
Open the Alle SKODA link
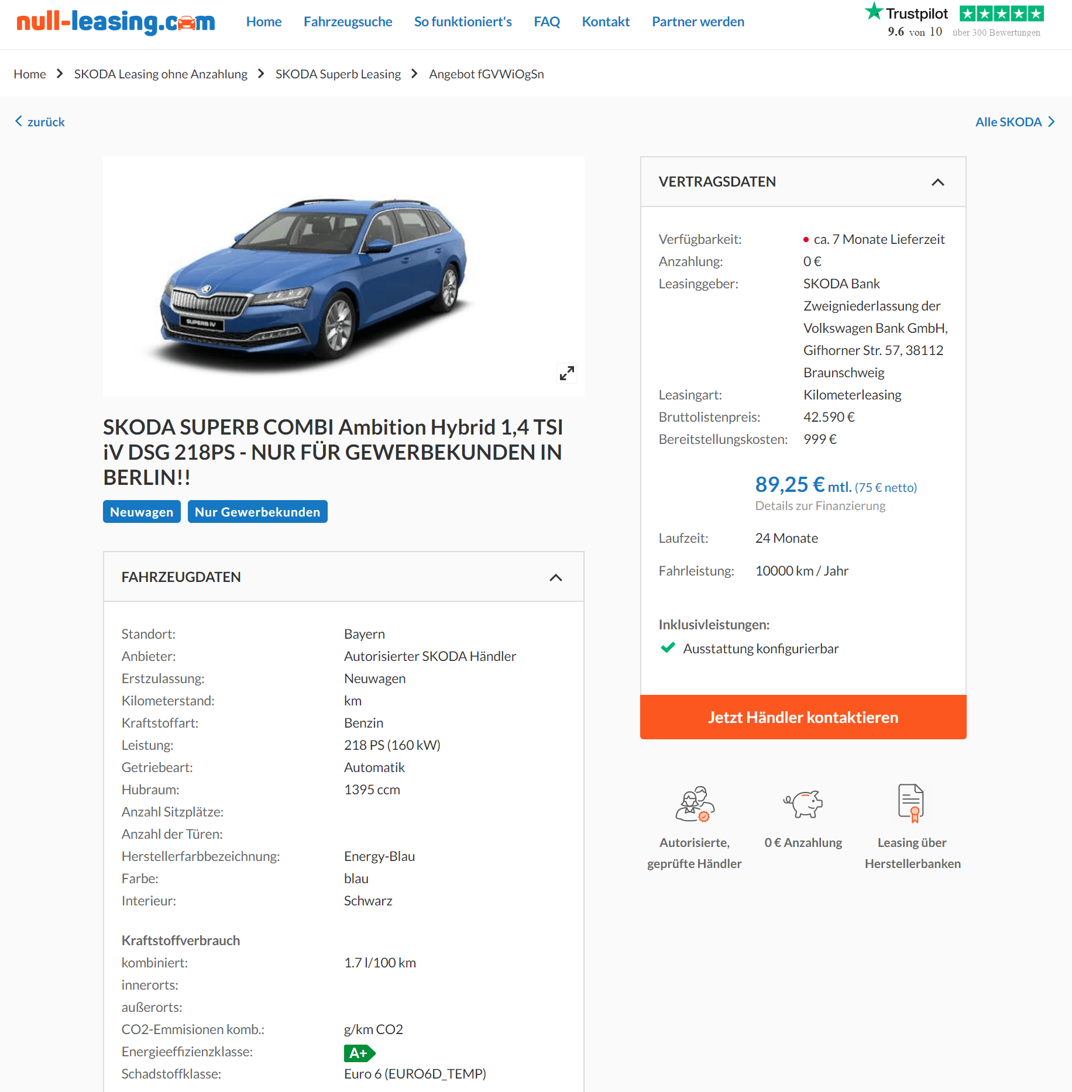coord(1015,122)
